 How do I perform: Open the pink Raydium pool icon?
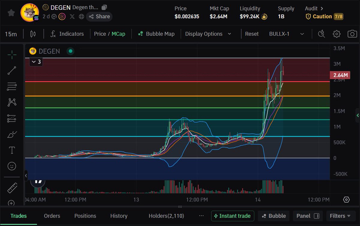[x=62, y=16]
